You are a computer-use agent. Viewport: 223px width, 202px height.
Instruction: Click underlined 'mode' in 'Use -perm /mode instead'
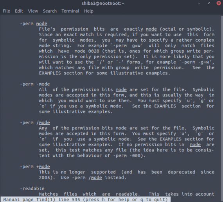pyautogui.click(x=96, y=178)
